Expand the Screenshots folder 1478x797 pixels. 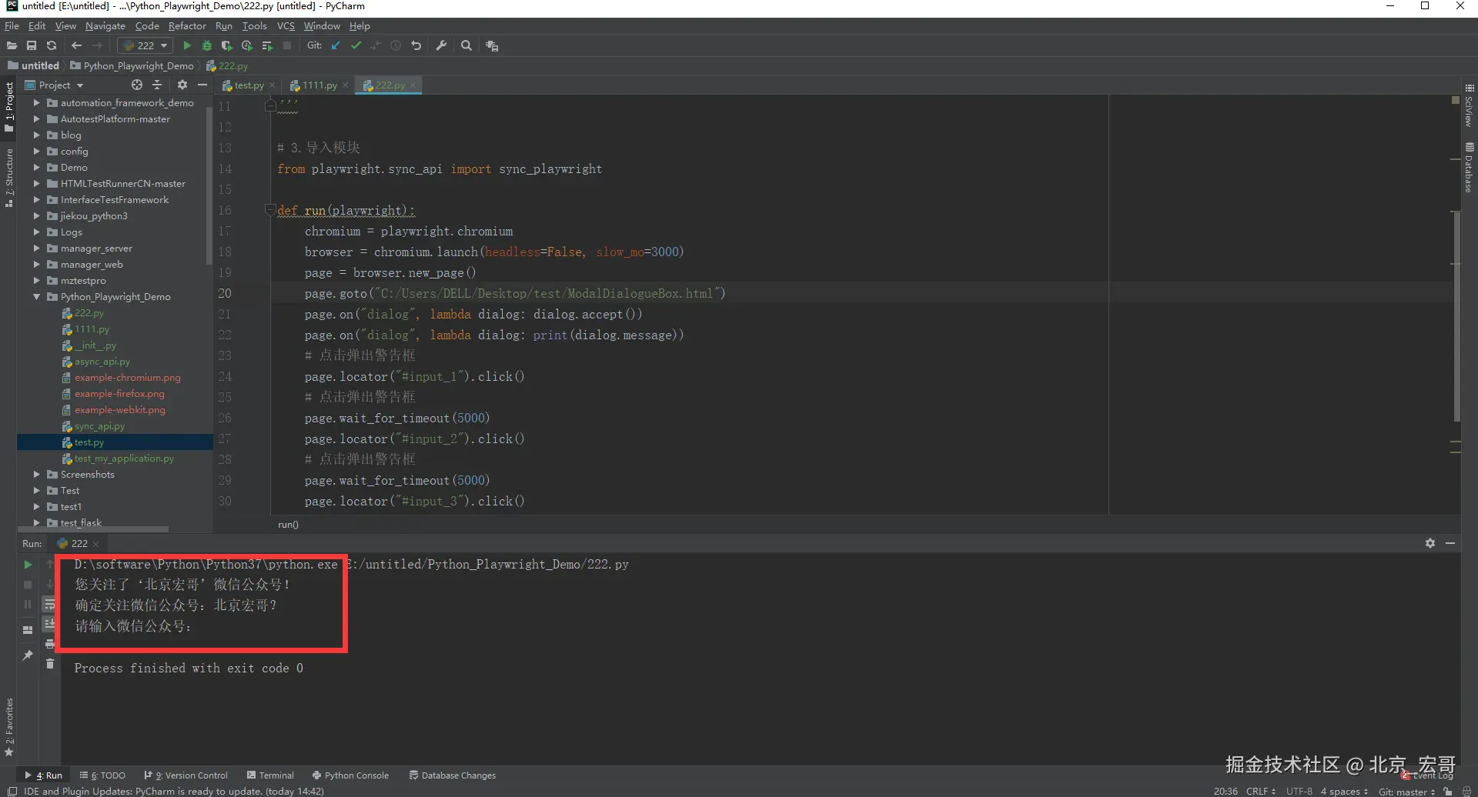[x=36, y=474]
